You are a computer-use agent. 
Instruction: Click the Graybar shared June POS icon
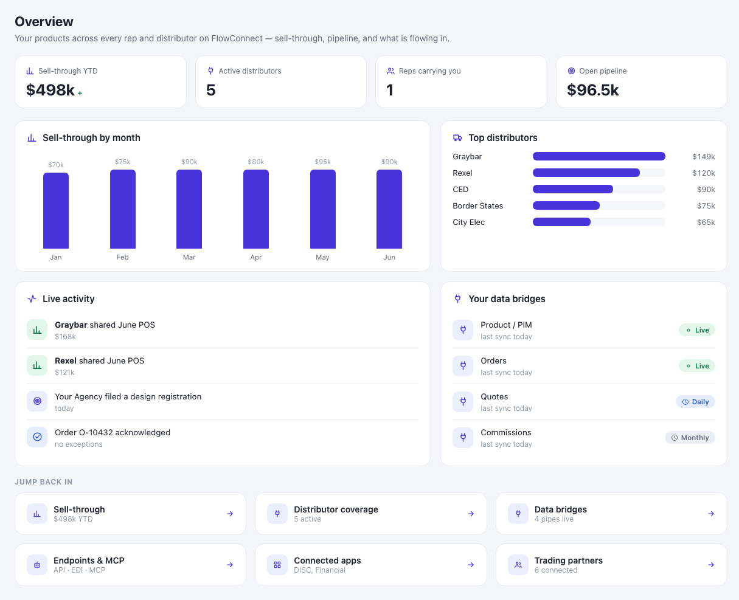tap(37, 330)
